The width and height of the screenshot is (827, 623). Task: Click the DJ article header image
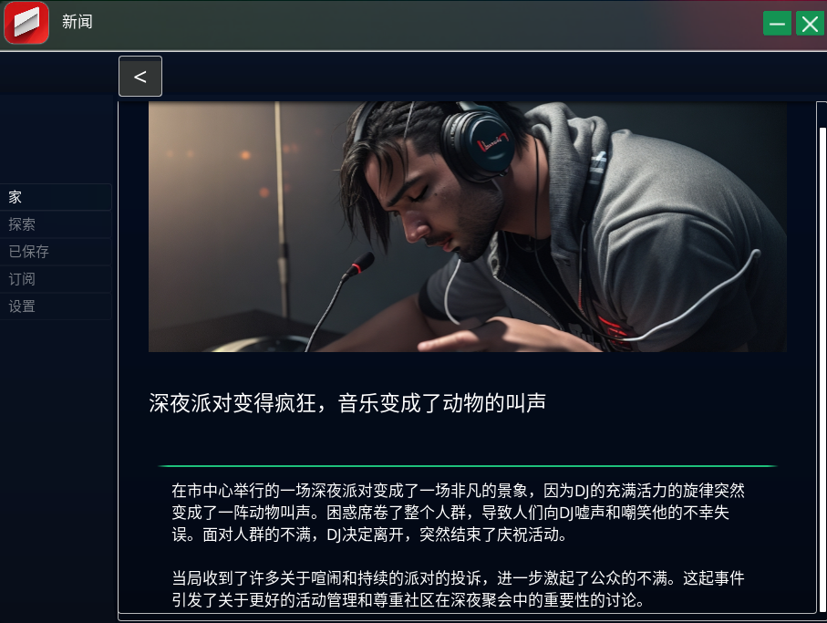[468, 227]
